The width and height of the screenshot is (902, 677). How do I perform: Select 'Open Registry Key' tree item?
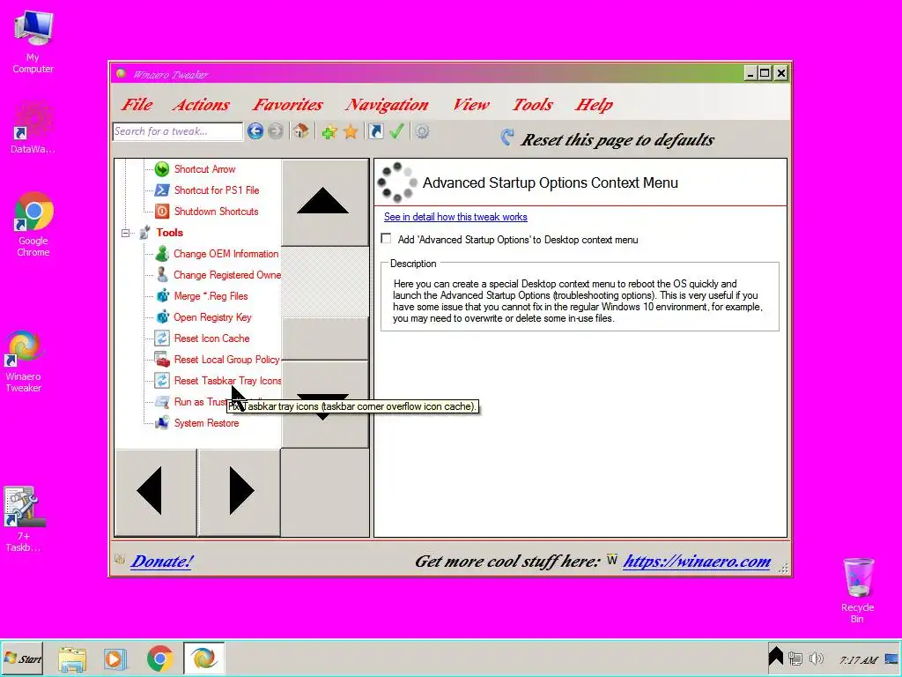point(212,317)
